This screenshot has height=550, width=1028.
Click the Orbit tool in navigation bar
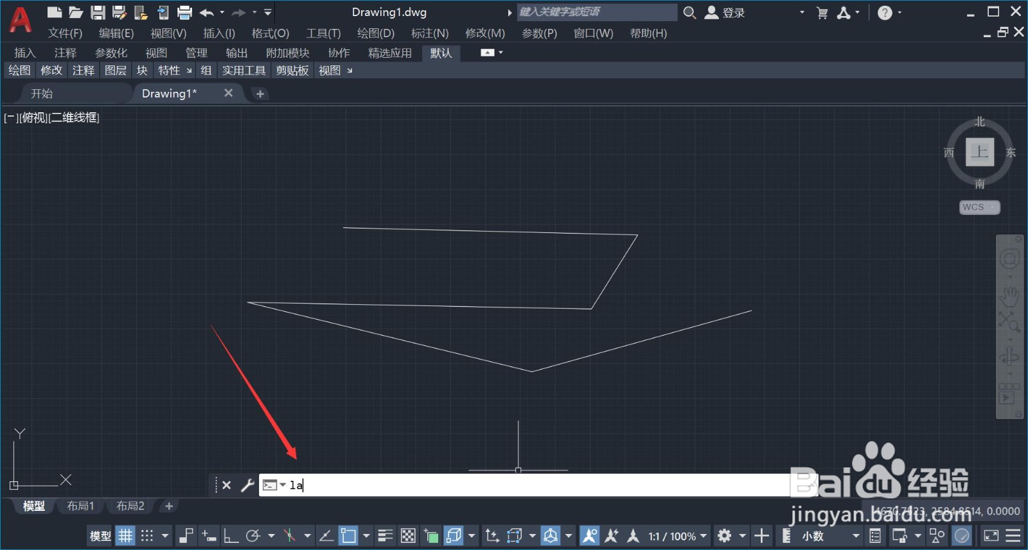tap(1009, 356)
